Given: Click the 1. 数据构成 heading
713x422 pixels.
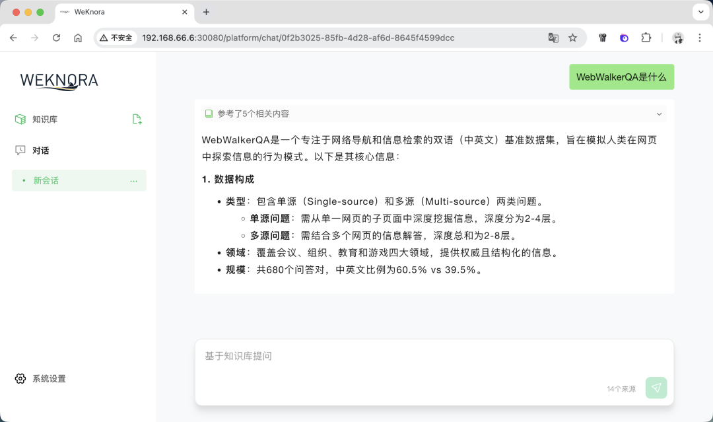Looking at the screenshot, I should 228,179.
